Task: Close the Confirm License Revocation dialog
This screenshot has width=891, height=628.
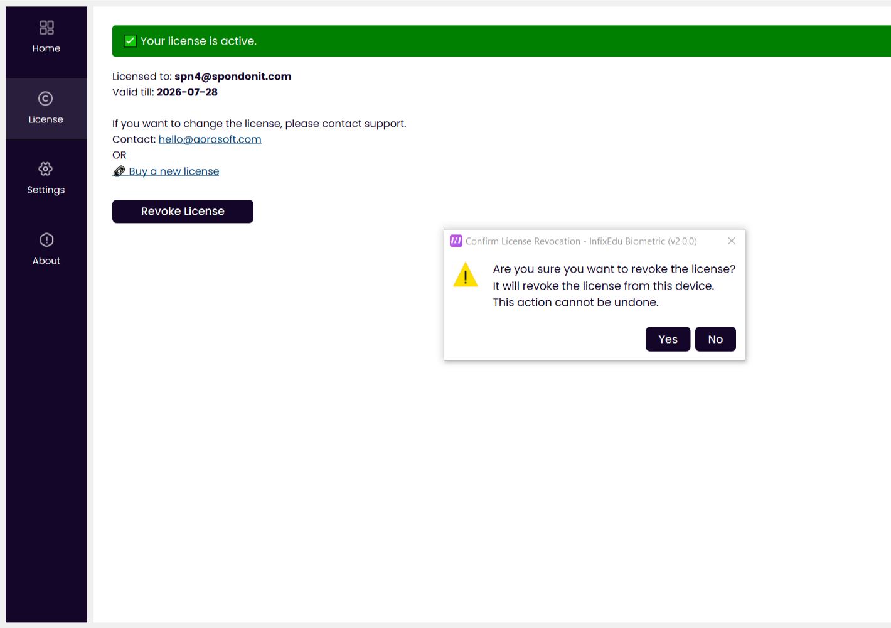Action: (x=732, y=241)
